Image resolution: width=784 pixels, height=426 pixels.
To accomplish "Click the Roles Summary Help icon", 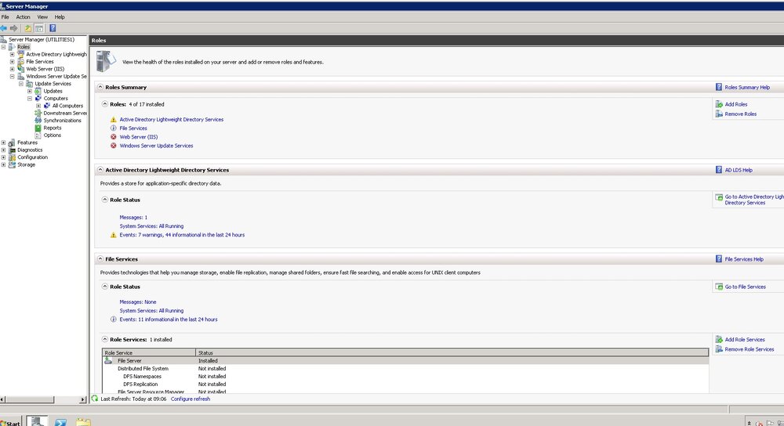I will click(719, 87).
